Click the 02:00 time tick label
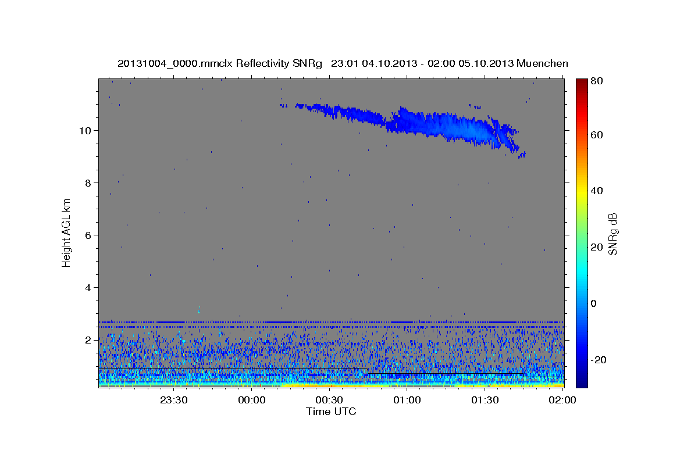 click(x=562, y=400)
